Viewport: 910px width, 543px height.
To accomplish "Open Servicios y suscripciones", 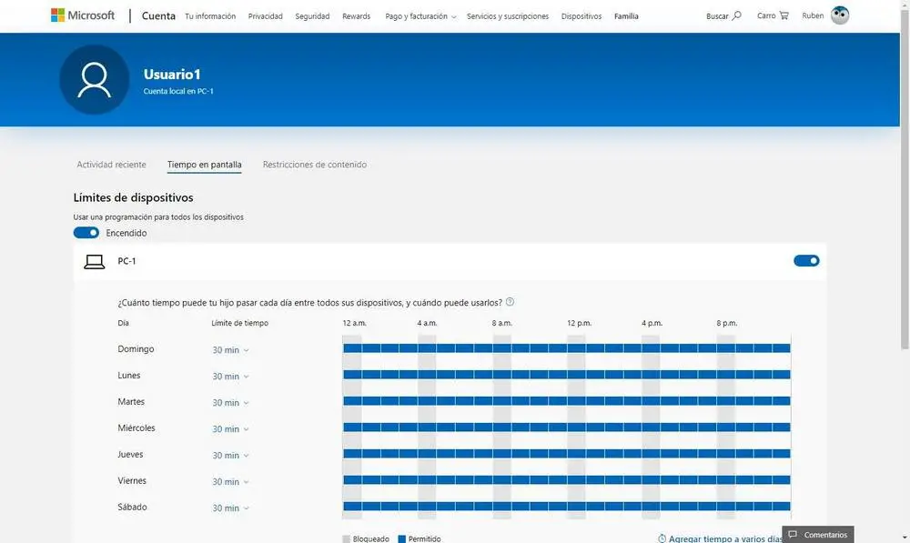I will [508, 16].
